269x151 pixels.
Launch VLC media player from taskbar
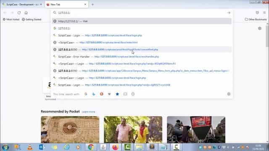click(x=30, y=147)
